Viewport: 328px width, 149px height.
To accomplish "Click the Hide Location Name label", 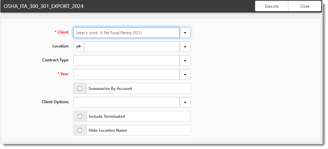I will pos(108,130).
